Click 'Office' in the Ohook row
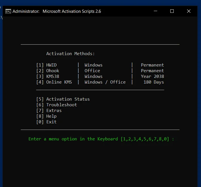The width and height of the screenshot is (201, 187). 92,70
